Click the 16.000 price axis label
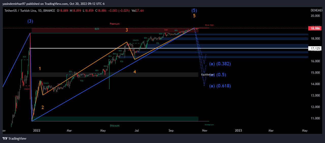This screenshot has height=143, width=325. pos(316,61)
